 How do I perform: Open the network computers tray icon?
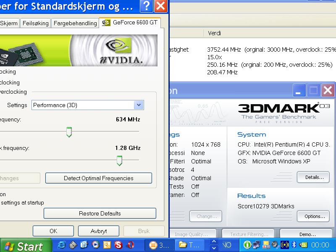[256, 245]
